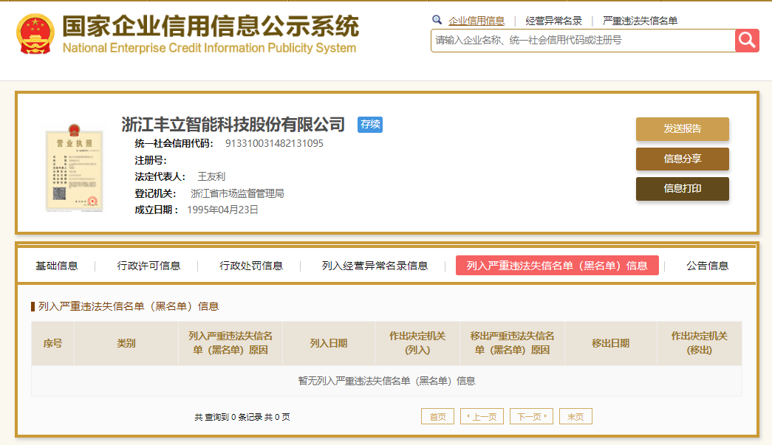This screenshot has width=772, height=445.
Task: Go to next page with 下一页
Action: tap(532, 416)
